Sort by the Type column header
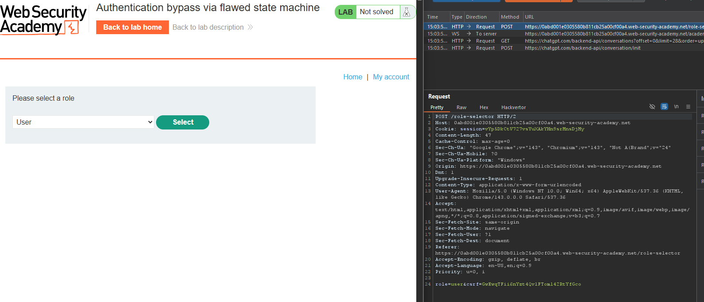 click(x=457, y=17)
